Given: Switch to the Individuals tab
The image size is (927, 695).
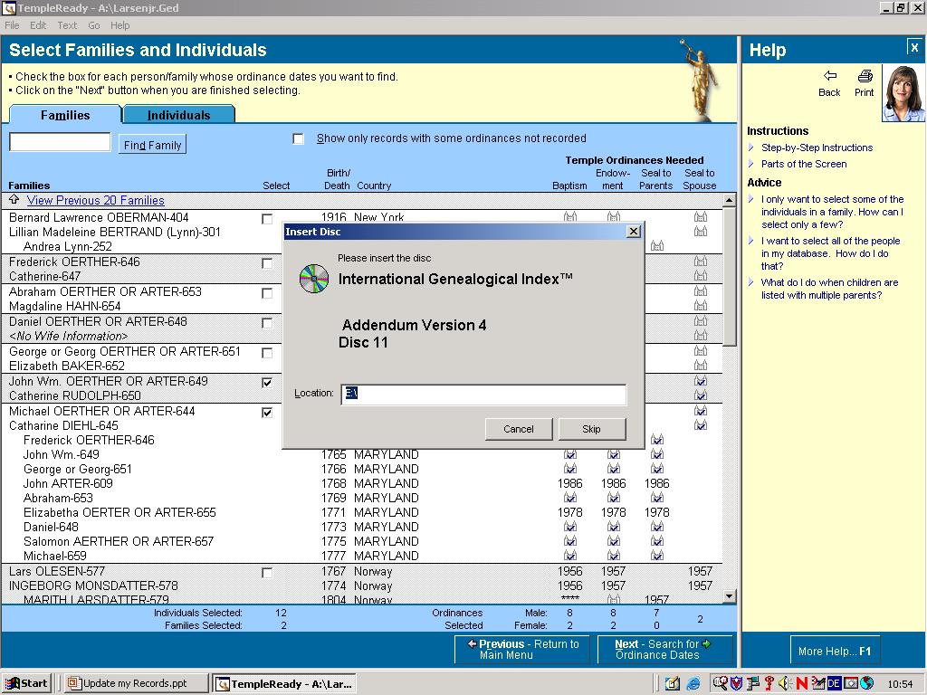Looking at the screenshot, I should [x=178, y=115].
